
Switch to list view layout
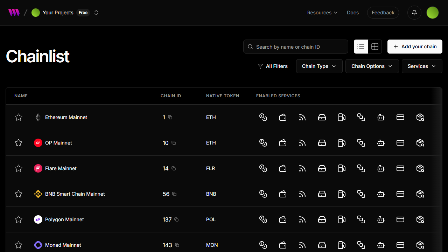tap(361, 47)
